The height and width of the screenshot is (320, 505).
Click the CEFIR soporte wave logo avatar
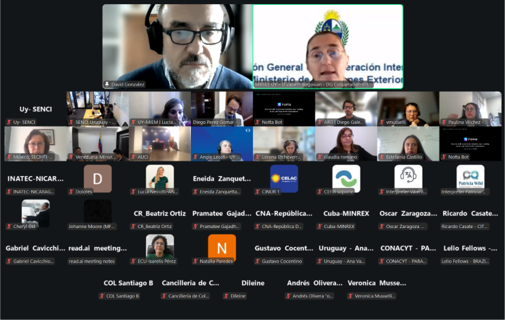pyautogui.click(x=346, y=178)
